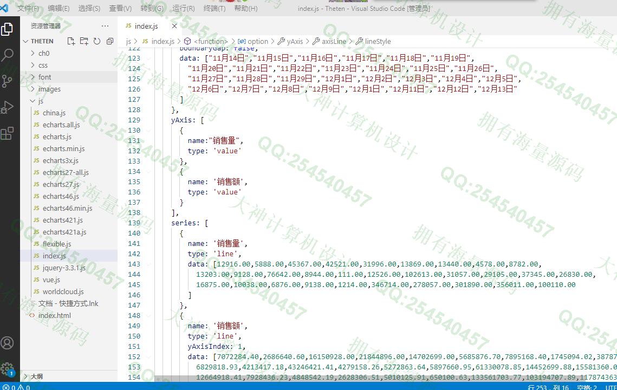The image size is (617, 390).
Task: Open the 帮助(H) menu
Action: (x=246, y=8)
